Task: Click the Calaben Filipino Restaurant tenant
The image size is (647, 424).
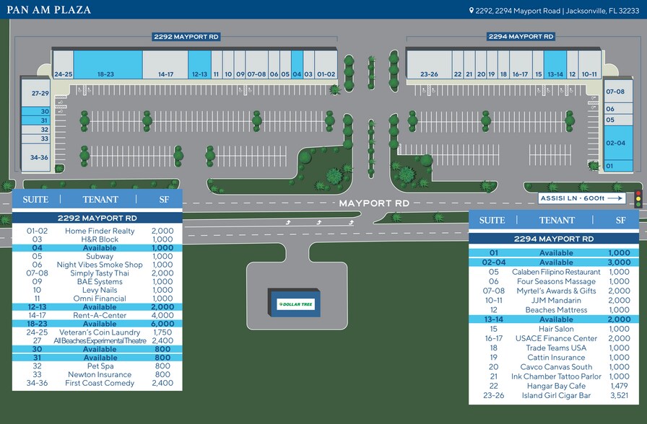Action: (x=556, y=272)
